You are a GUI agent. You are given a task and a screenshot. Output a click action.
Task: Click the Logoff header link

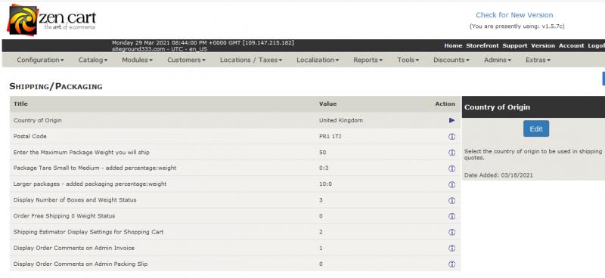coord(596,45)
